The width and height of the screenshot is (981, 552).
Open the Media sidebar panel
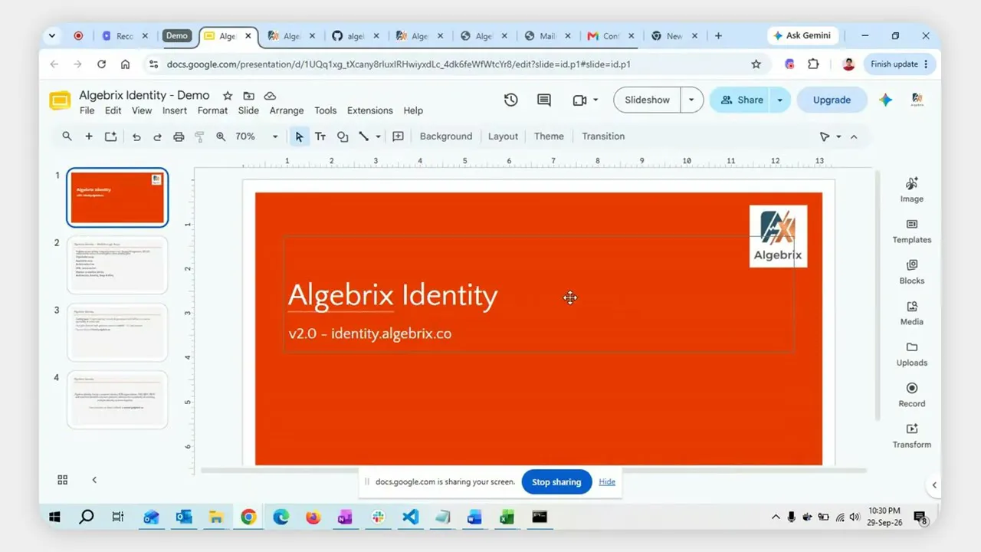pos(911,313)
